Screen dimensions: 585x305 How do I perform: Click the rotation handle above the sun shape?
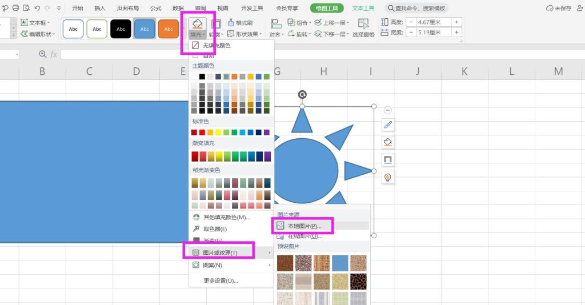302,95
